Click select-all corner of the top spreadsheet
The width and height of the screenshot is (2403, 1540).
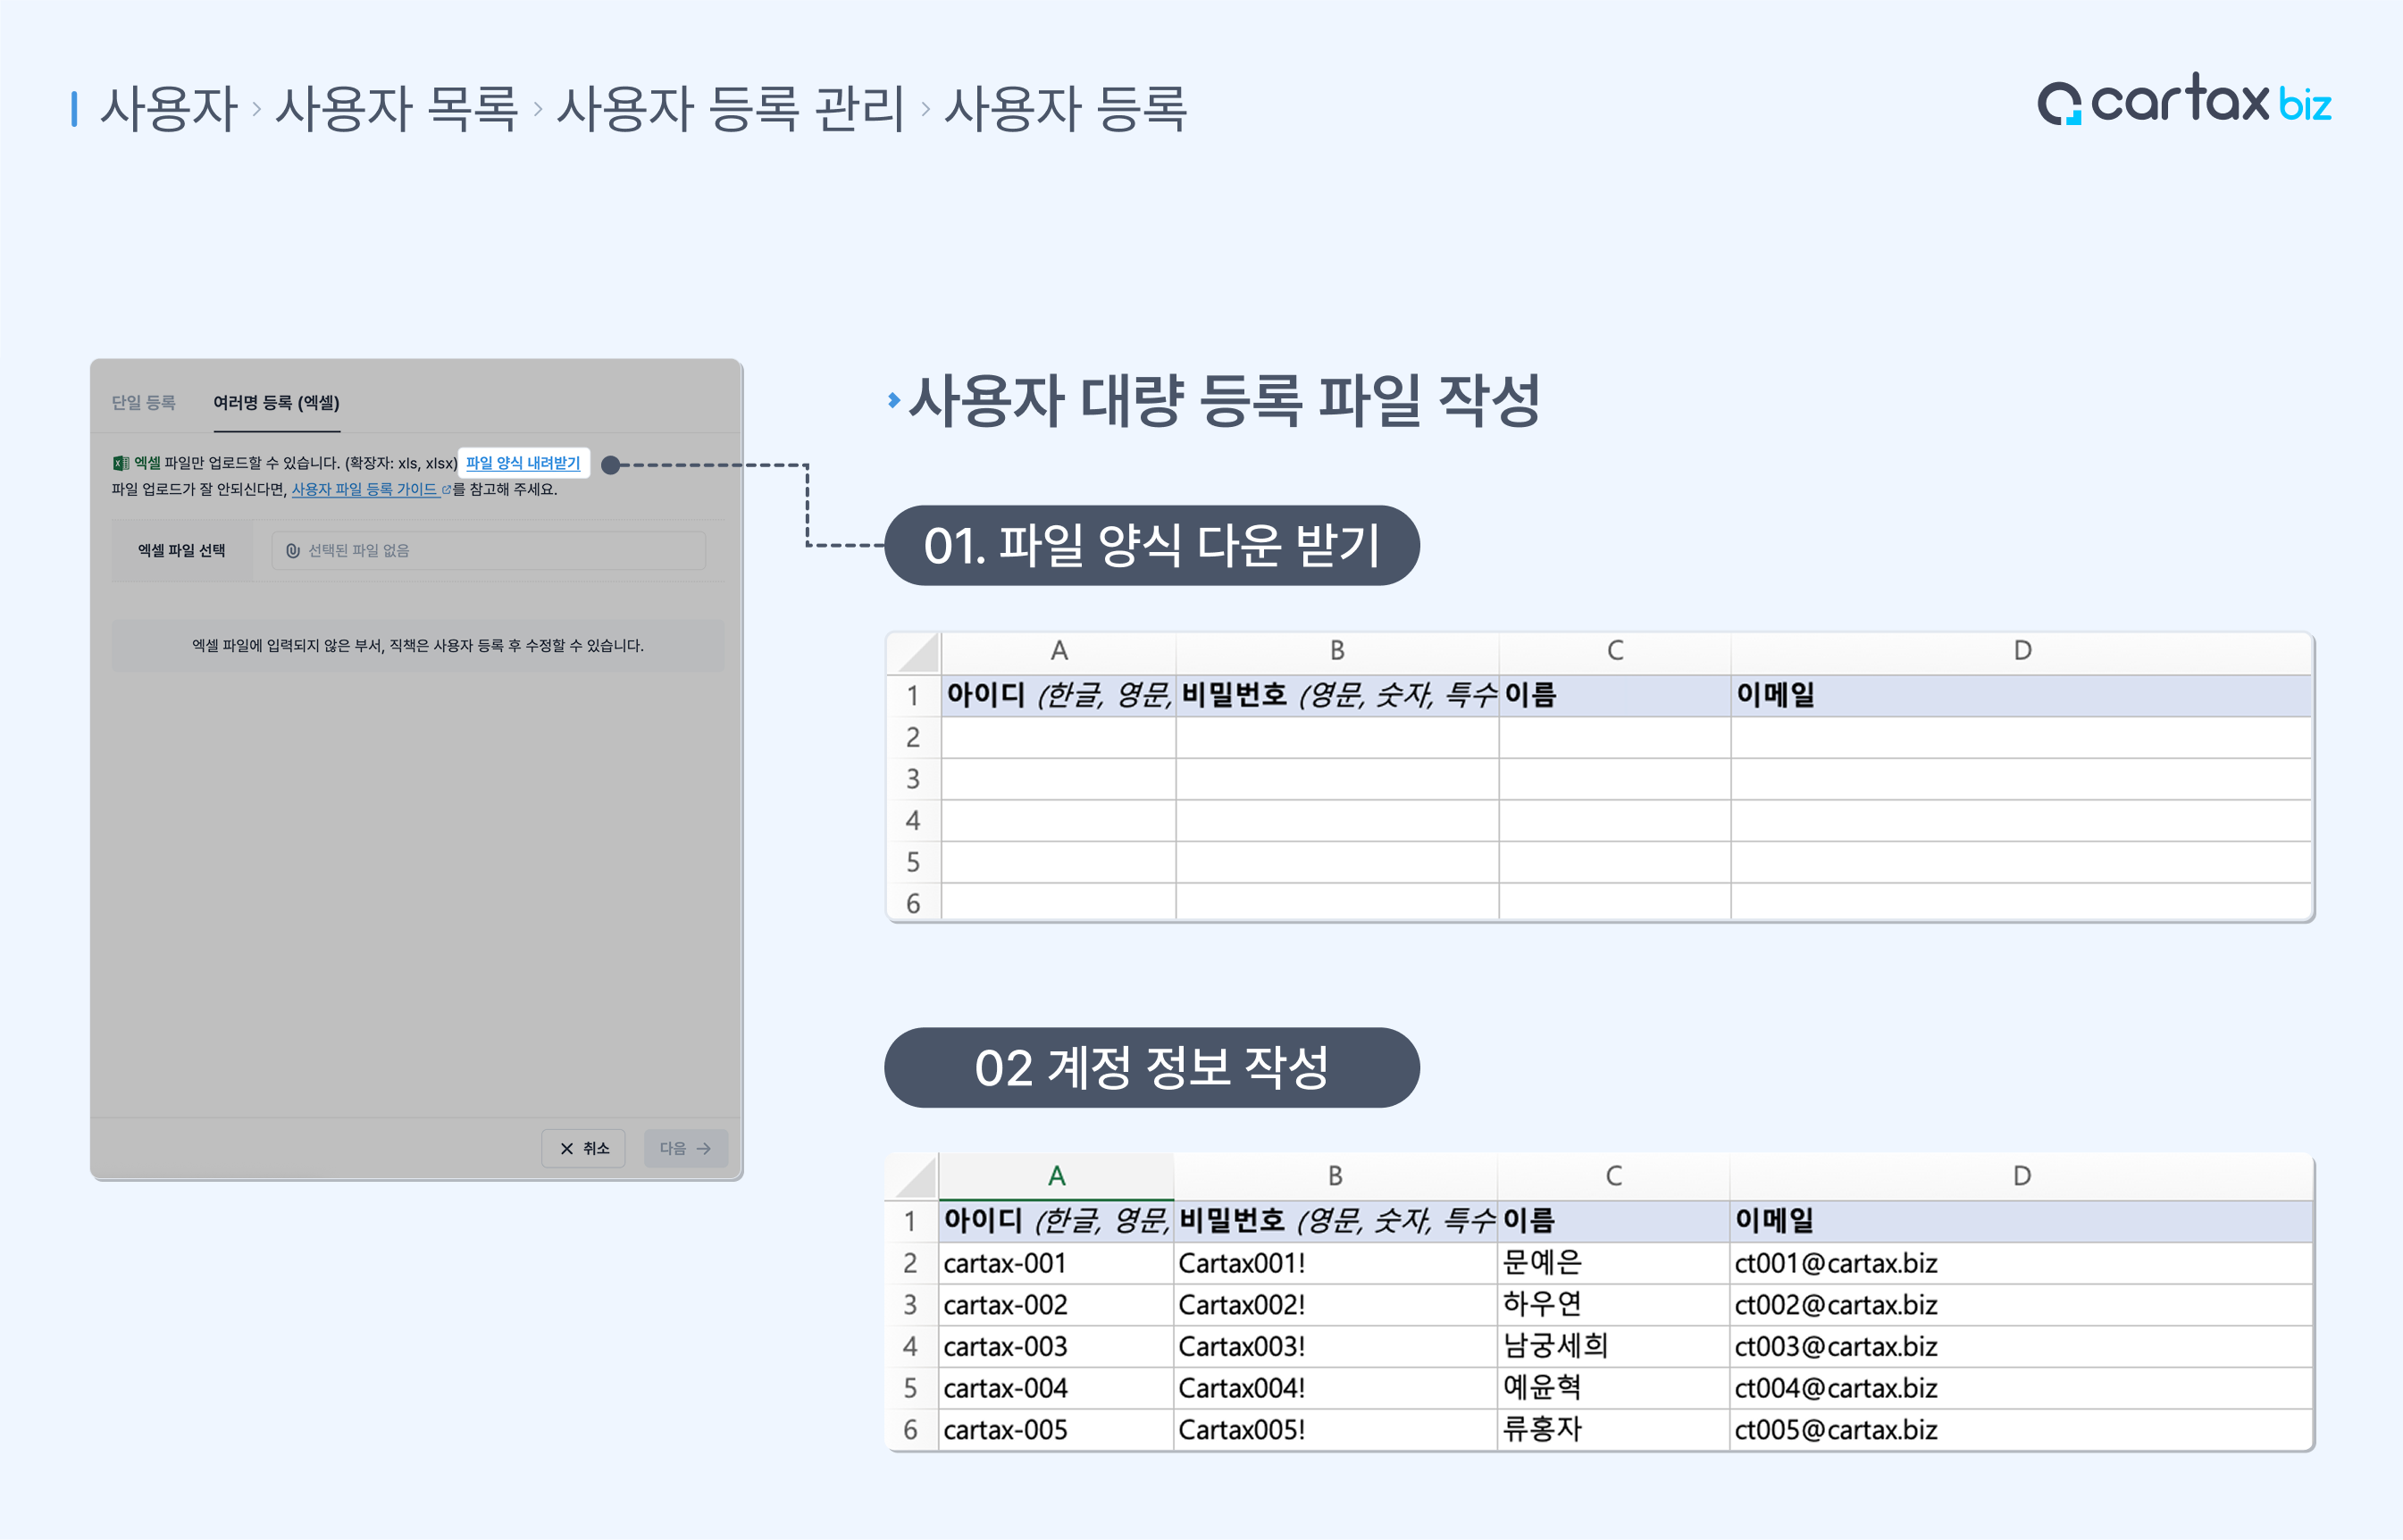coord(916,653)
